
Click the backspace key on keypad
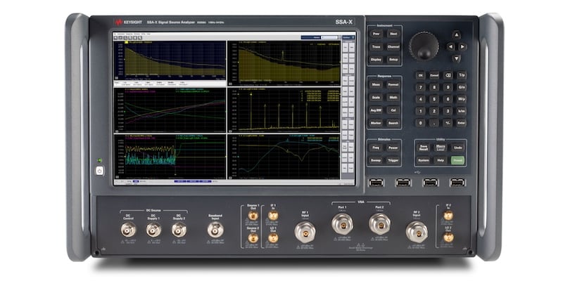pyautogui.click(x=448, y=75)
